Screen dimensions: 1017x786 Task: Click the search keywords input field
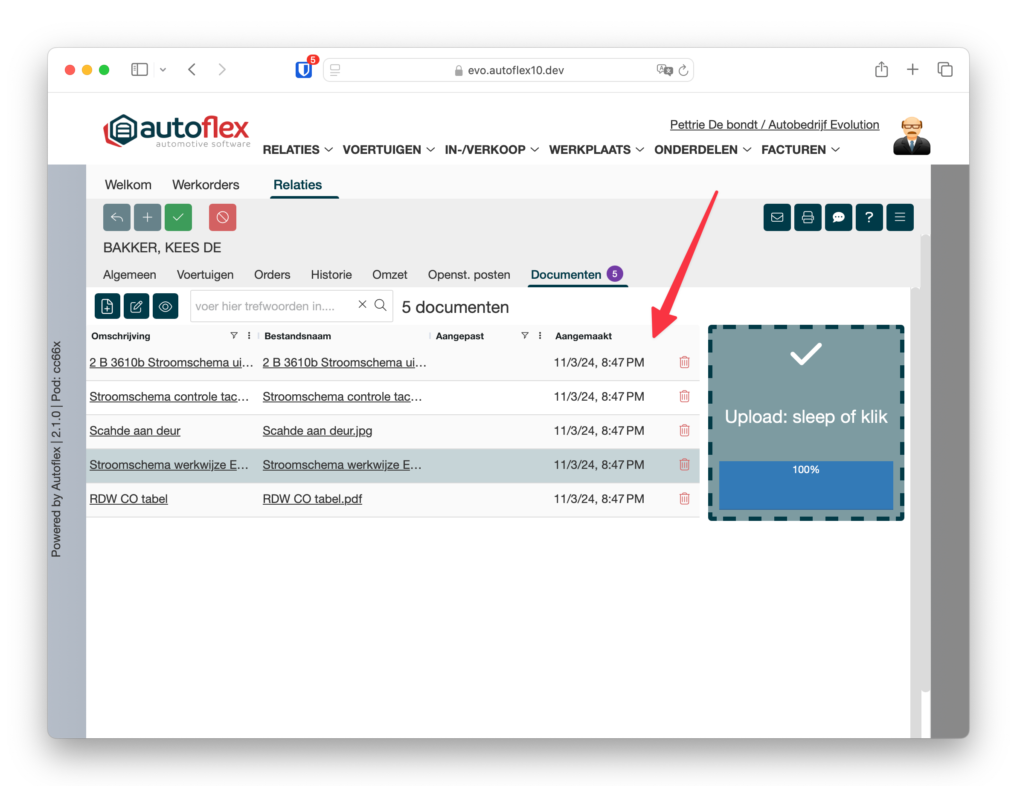click(273, 306)
